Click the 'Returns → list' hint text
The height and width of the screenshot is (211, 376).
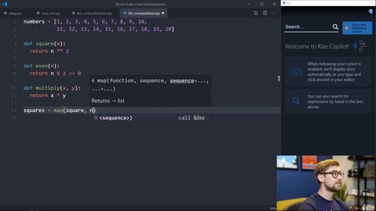pyautogui.click(x=108, y=101)
